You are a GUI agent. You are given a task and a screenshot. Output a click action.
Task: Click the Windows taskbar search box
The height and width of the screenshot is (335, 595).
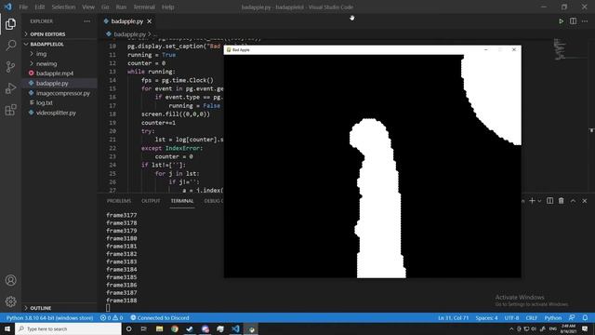click(68, 328)
